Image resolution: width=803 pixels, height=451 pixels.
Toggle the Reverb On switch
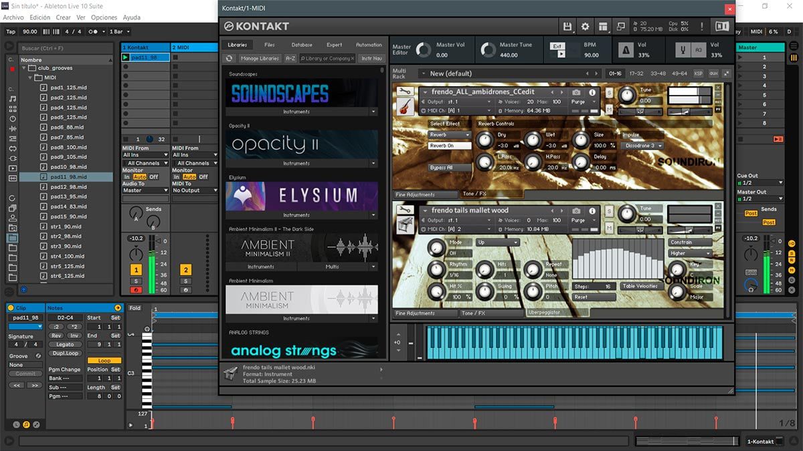pos(450,146)
